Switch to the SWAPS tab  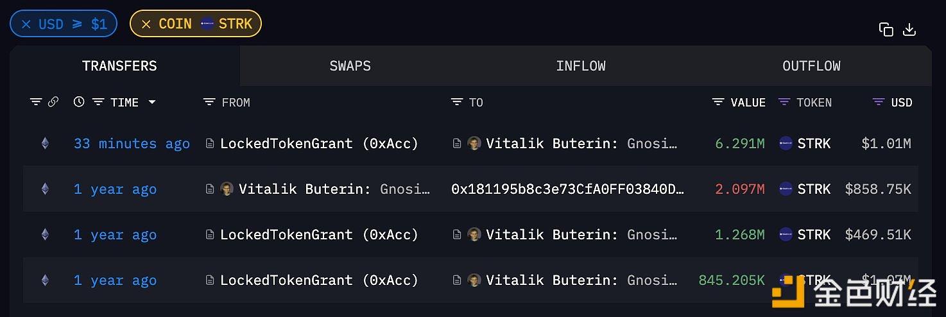click(350, 66)
